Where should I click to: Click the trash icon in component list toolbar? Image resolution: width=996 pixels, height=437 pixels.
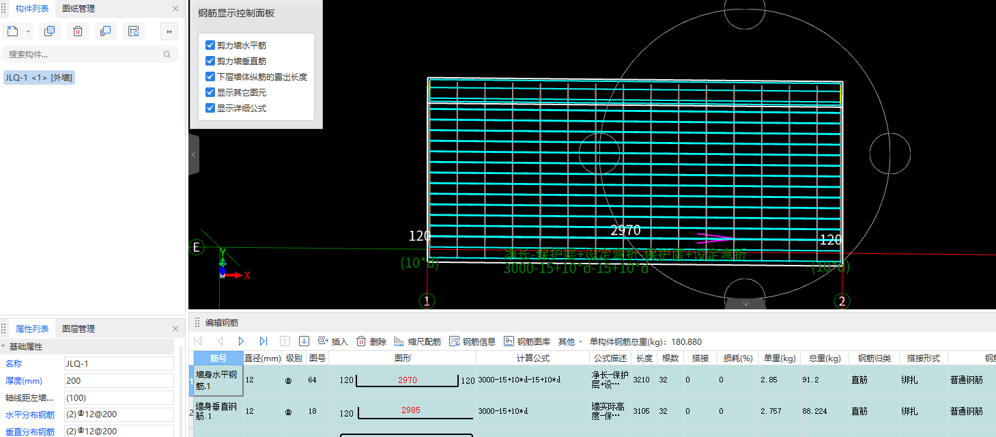(x=78, y=31)
